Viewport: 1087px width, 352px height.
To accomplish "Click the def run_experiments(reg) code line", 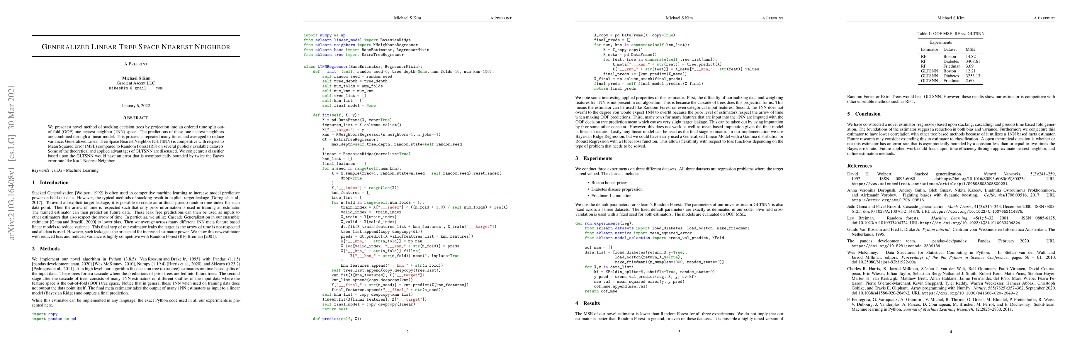I will tap(604, 223).
